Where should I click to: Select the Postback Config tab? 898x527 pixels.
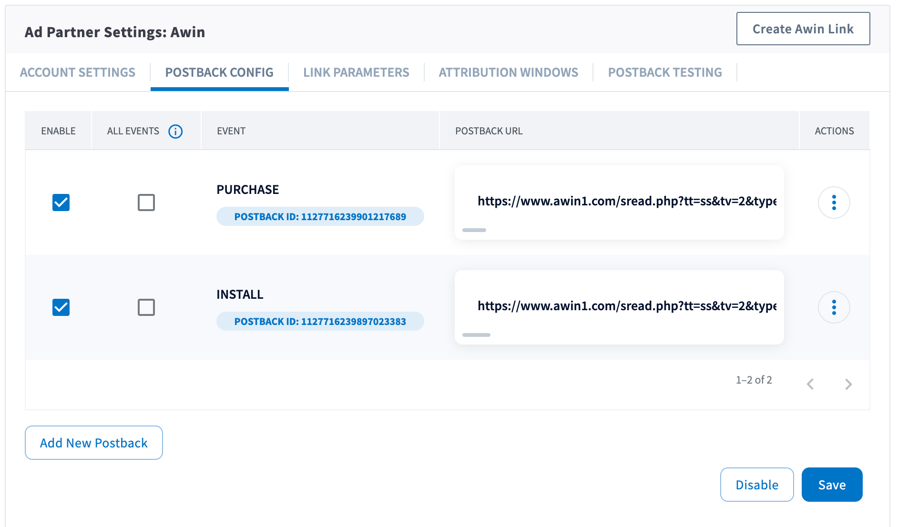point(219,72)
